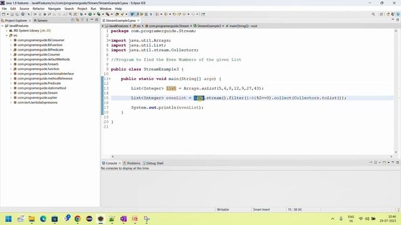Select com.programerguide.methodReference package

coord(45,79)
